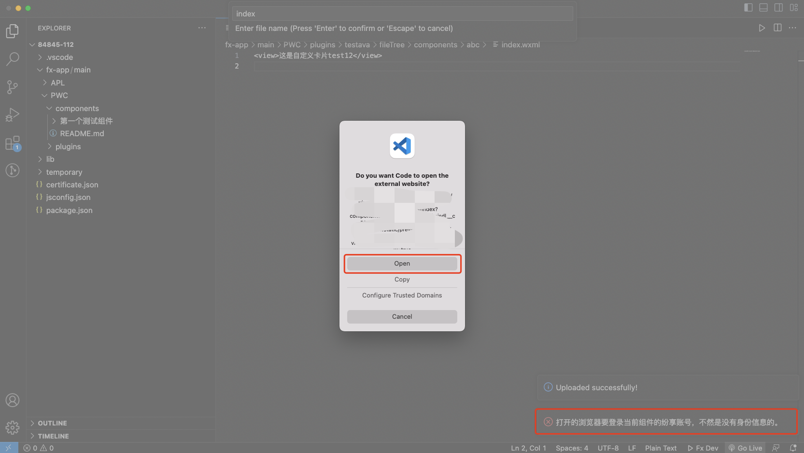Screen dimensions: 804x453
Task: Click LF end of line setting
Action: point(632,448)
